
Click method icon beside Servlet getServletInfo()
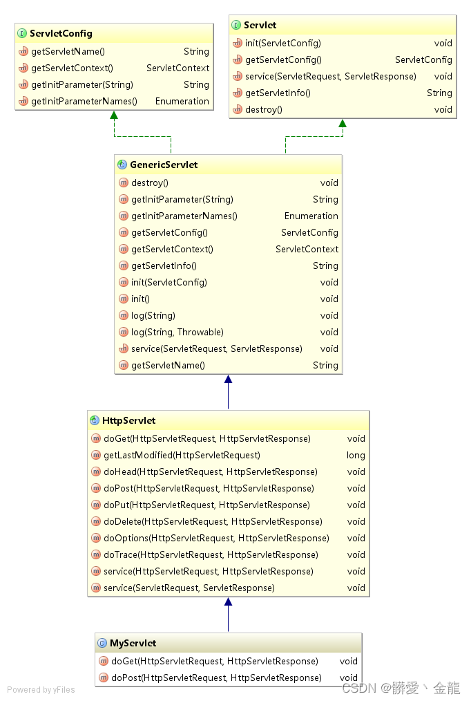[x=238, y=93]
